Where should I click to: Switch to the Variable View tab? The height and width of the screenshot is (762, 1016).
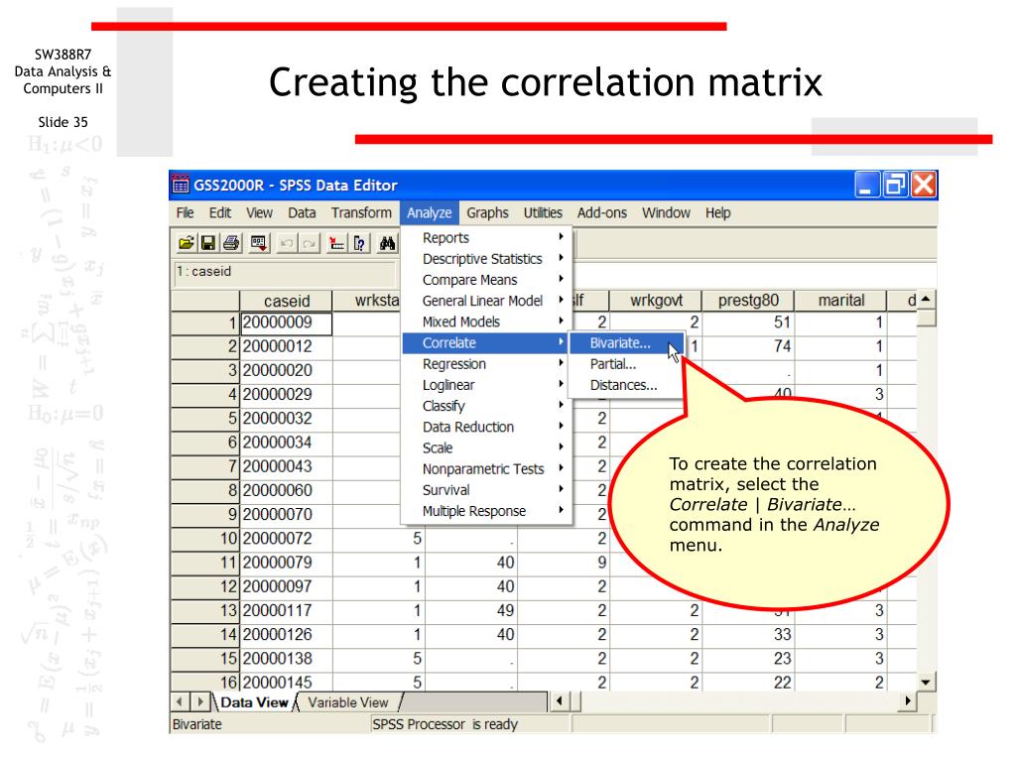pyautogui.click(x=348, y=702)
